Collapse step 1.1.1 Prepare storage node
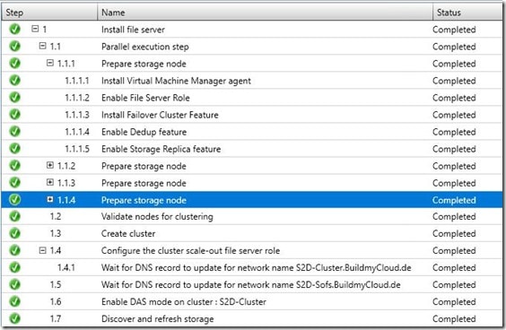The image size is (506, 330). [x=50, y=63]
